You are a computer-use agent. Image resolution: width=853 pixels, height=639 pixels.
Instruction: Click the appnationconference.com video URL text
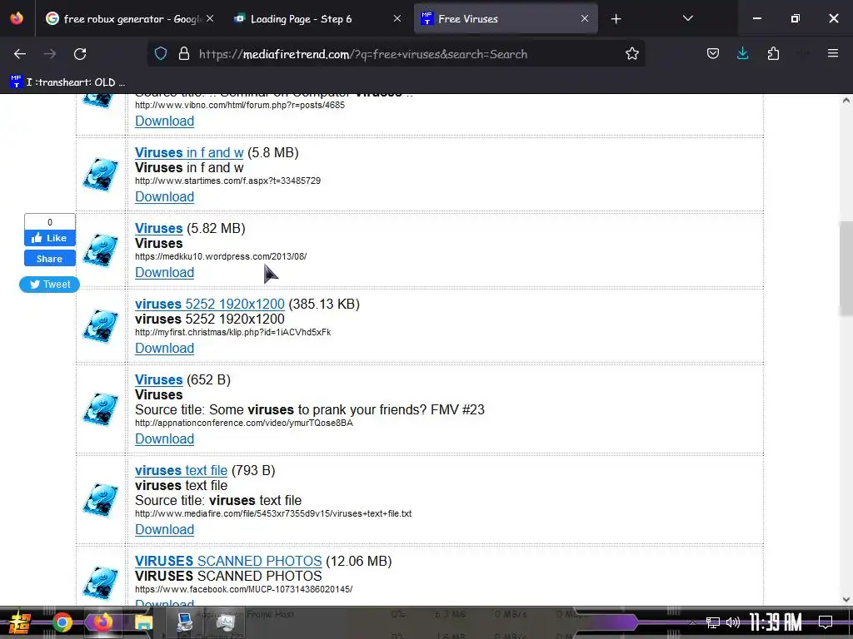tap(244, 423)
